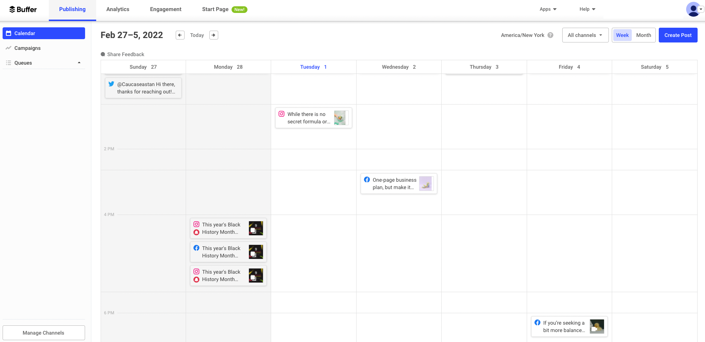The image size is (705, 342).
Task: Open the Engagement tab
Action: click(x=165, y=9)
